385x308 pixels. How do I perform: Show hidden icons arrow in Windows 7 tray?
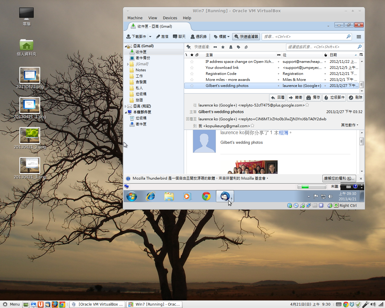click(x=309, y=196)
